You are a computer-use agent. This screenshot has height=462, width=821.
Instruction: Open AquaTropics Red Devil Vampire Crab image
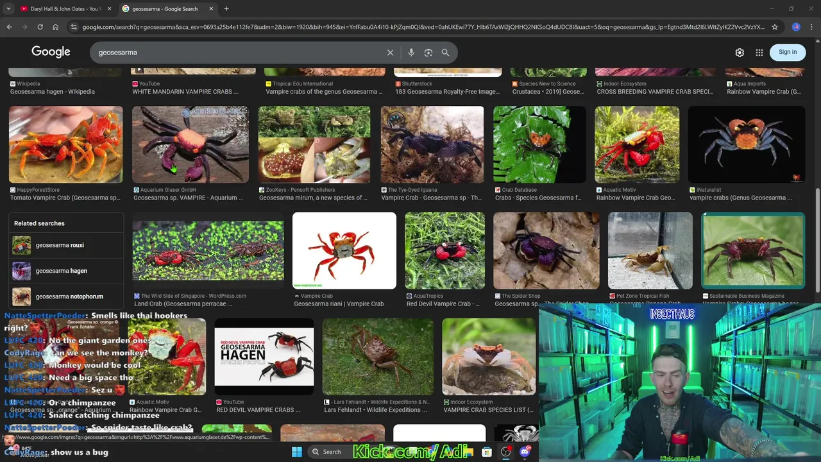click(445, 251)
